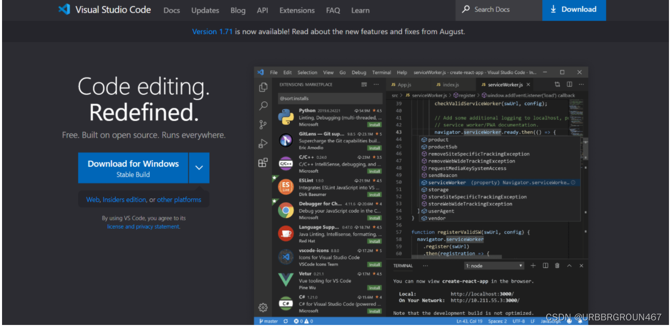The image size is (670, 326).
Task: Open the 1: node terminal dropdown
Action: click(494, 266)
